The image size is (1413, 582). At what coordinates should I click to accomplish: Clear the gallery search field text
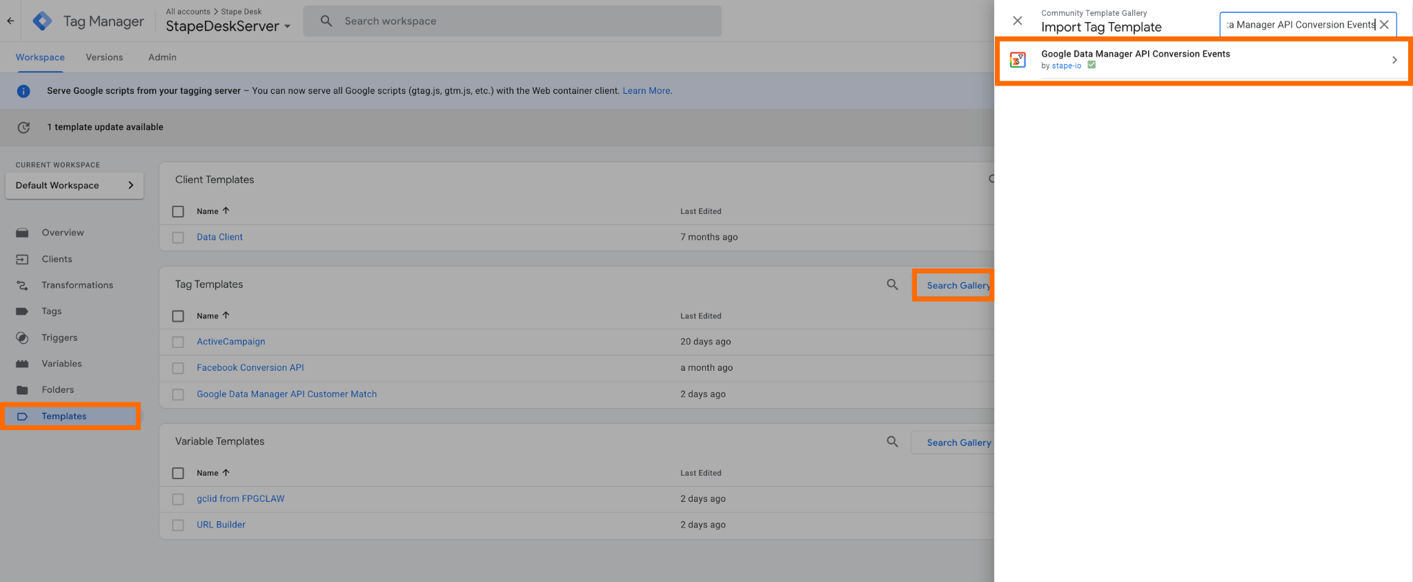[x=1384, y=24]
